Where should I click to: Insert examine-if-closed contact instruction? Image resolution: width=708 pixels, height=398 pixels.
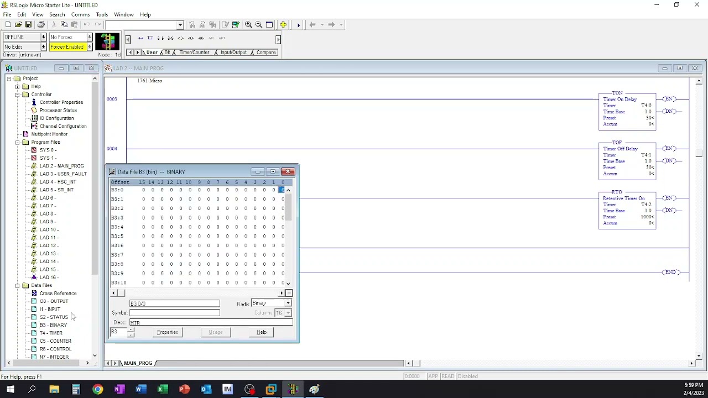coord(160,38)
